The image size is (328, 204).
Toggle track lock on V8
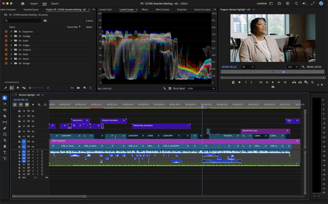(x=19, y=111)
